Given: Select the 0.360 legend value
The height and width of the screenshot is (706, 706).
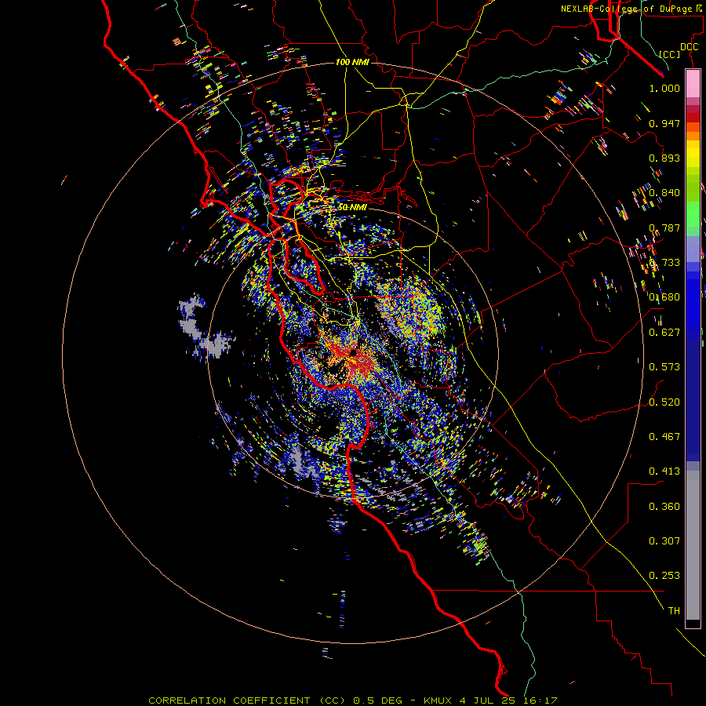Looking at the screenshot, I should (664, 507).
